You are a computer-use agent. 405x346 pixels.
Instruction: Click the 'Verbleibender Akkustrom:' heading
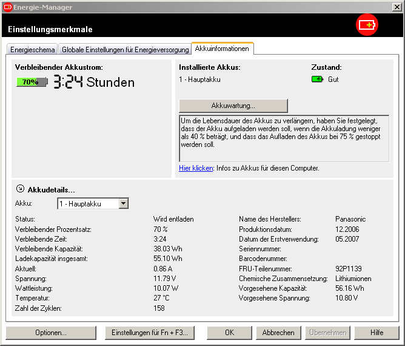59,67
